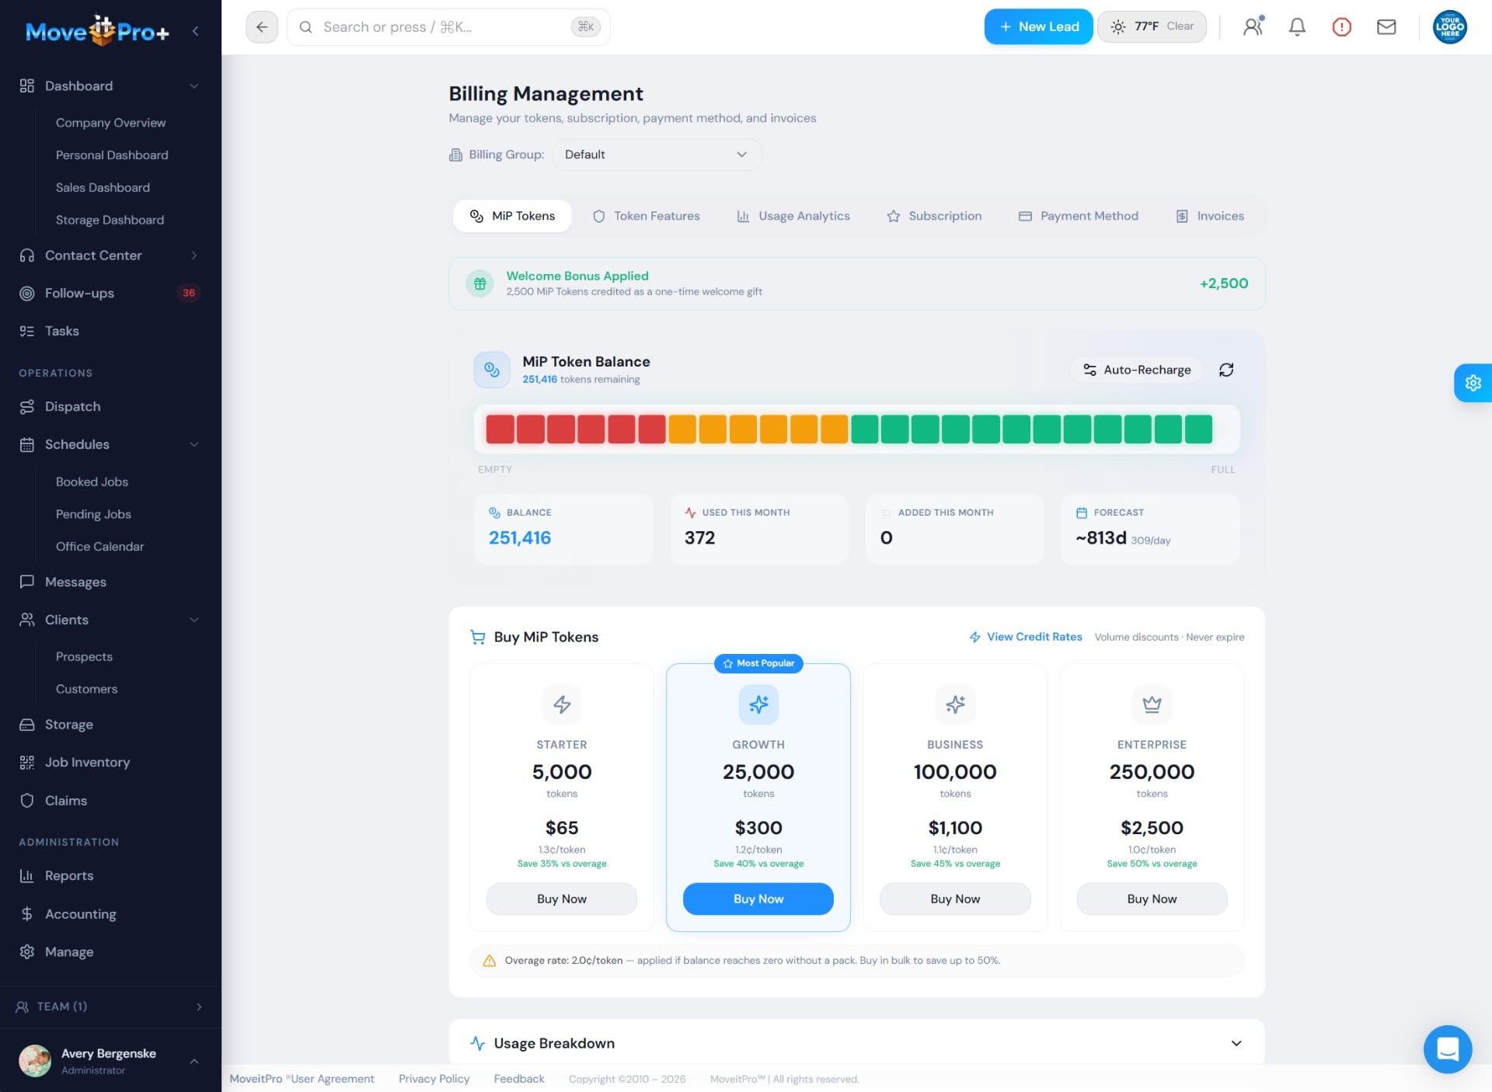Click the MiP Token Balance coin icon
Viewport: 1492px width, 1092px height.
click(492, 370)
